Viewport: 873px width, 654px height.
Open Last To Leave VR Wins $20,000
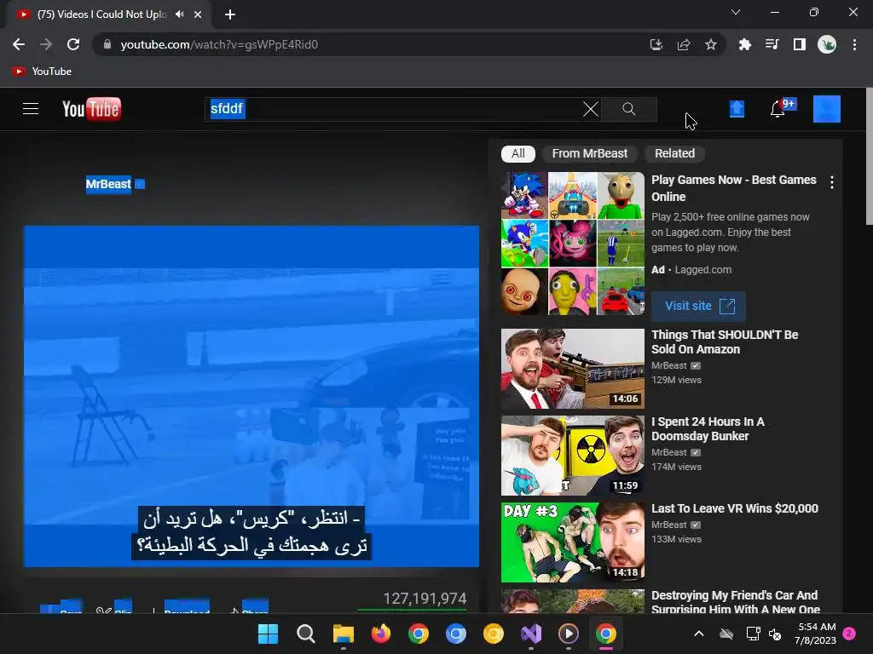[735, 508]
